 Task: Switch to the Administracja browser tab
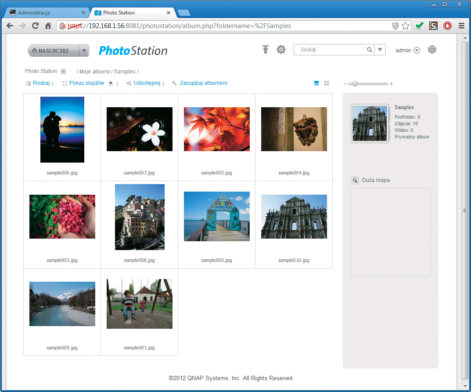47,13
